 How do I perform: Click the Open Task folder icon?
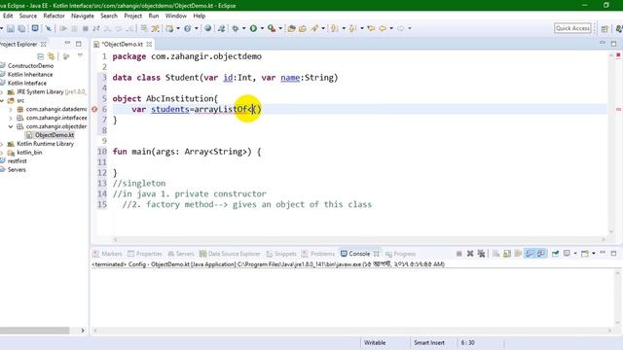[x=303, y=28]
